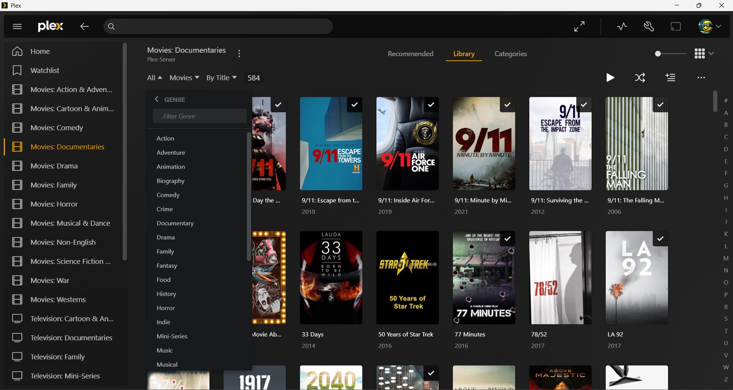Screen dimensions: 733x390
Task: Open the hamburger navigation menu
Action: pyautogui.click(x=17, y=26)
